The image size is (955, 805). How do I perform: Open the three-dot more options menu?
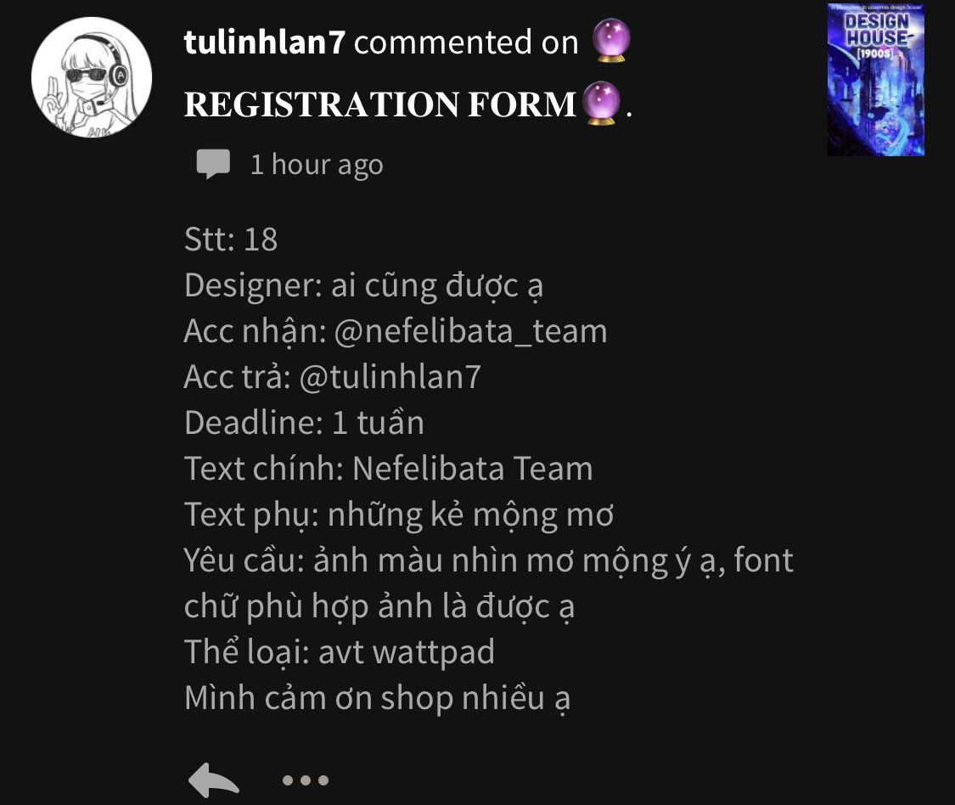306,780
